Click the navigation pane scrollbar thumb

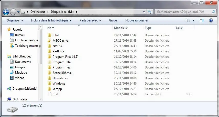click(40, 46)
